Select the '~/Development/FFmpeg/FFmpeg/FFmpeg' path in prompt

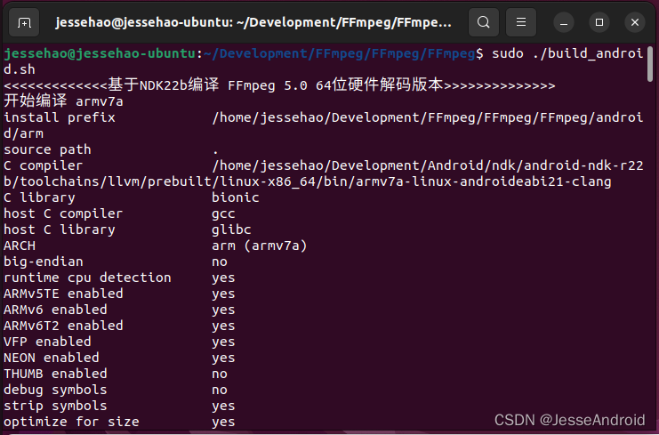tap(339, 53)
